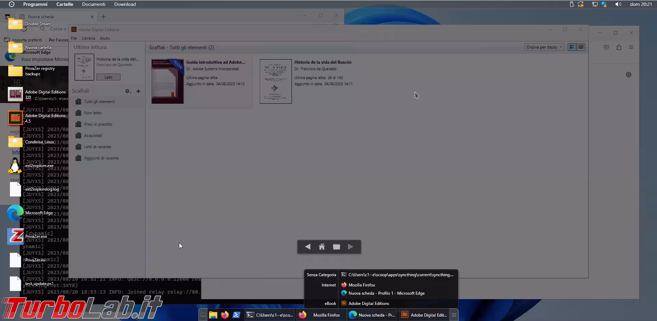657x321 pixels.
Task: Click the volume icon in system tray
Action: pyautogui.click(x=618, y=4)
